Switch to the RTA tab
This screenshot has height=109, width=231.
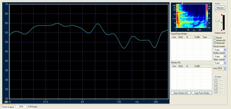pyautogui.click(x=21, y=107)
